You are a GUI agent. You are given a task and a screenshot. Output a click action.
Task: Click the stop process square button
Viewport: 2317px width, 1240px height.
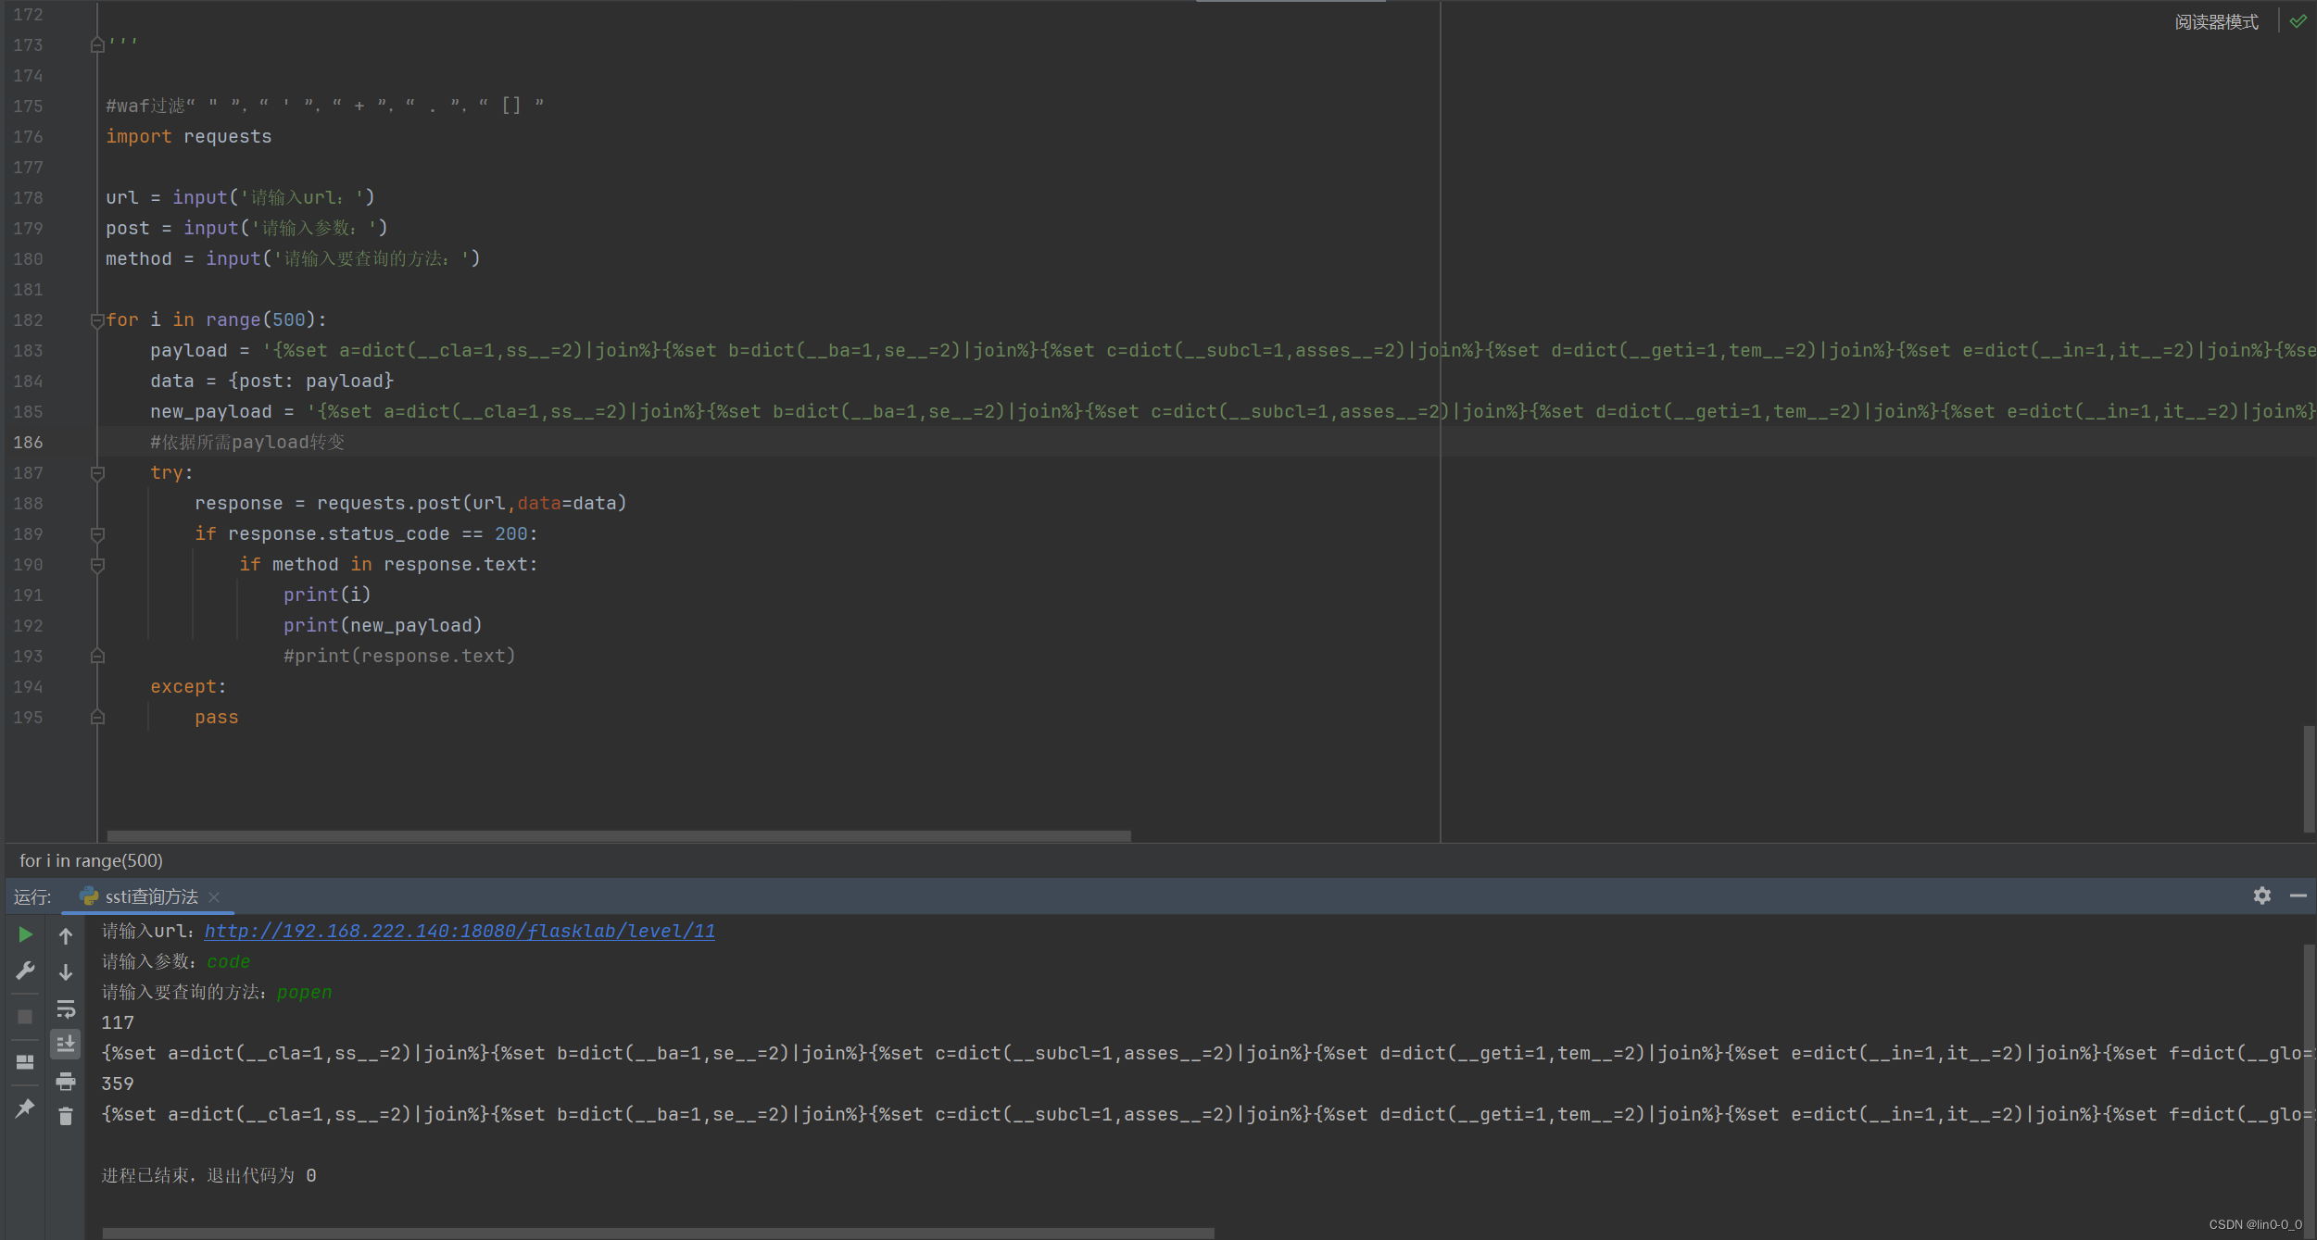(25, 1017)
